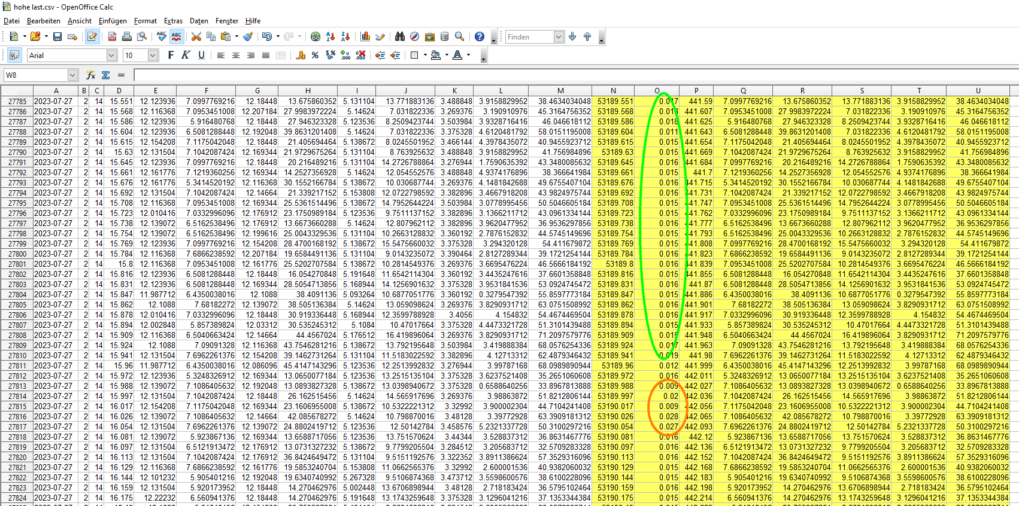Image resolution: width=1019 pixels, height=506 pixels.
Task: Copy selection to clipboard
Action: 211,36
